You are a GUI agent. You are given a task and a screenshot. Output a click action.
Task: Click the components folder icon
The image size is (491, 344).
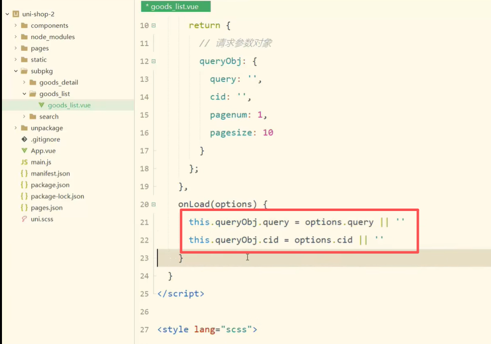[24, 26]
